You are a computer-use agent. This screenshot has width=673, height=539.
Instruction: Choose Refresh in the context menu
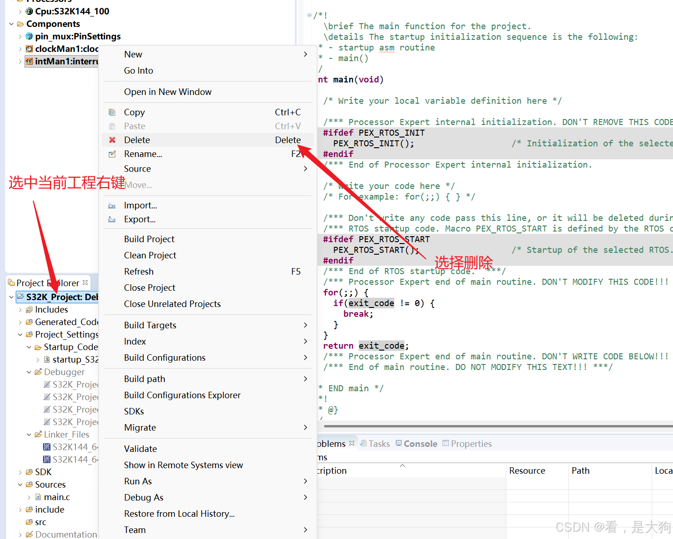[x=208, y=271]
